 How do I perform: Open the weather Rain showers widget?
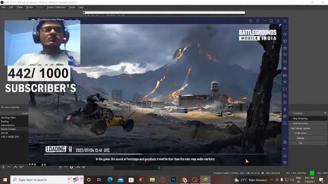pyautogui.click(x=250, y=180)
